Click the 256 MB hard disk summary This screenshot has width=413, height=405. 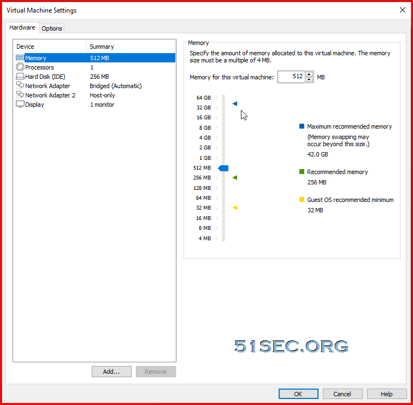[x=99, y=77]
